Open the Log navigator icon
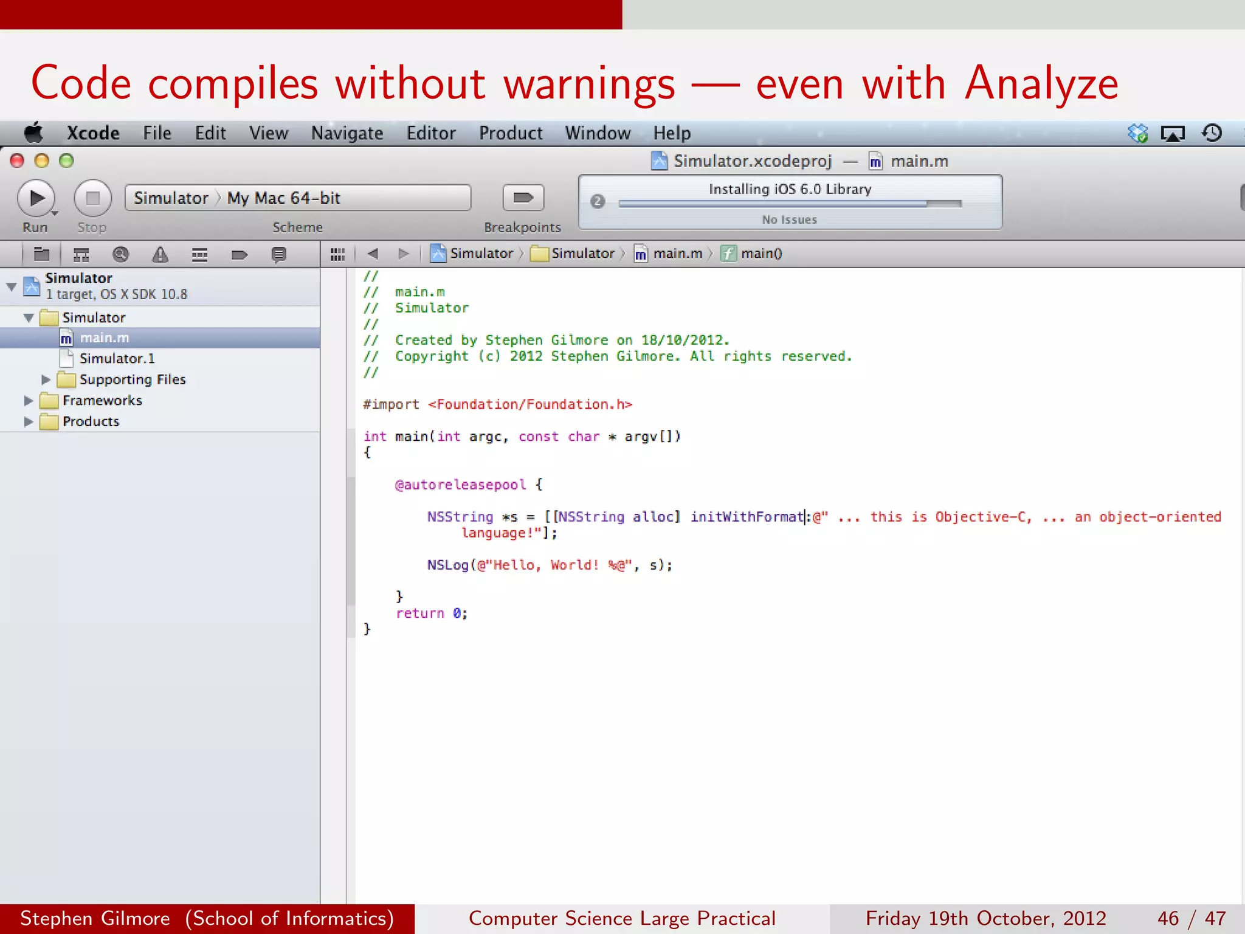The image size is (1245, 934). click(x=278, y=254)
